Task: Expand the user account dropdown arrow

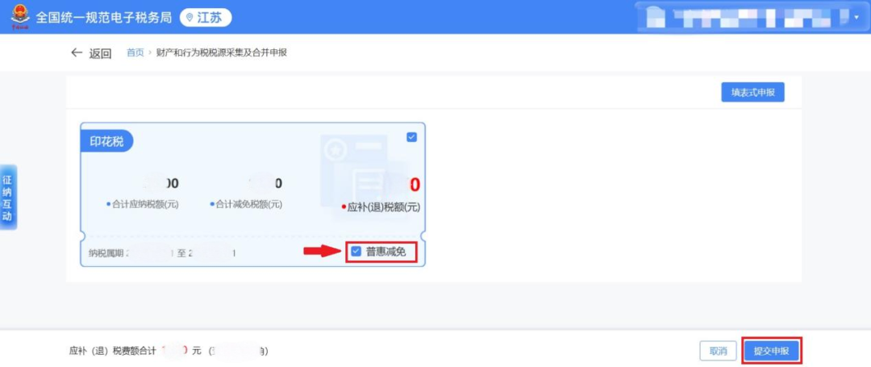Action: coord(856,17)
